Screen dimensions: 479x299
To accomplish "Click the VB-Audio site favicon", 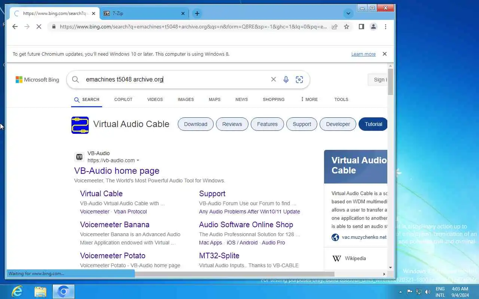I will (x=79, y=157).
